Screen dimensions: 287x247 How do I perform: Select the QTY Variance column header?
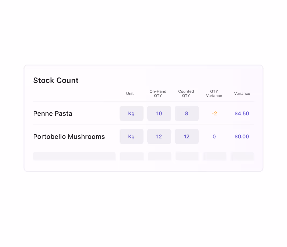point(214,94)
